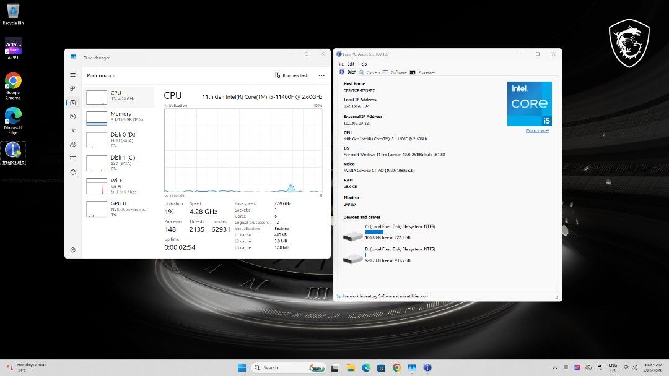Click the taskbar Search box
669x376 pixels.
(289, 367)
